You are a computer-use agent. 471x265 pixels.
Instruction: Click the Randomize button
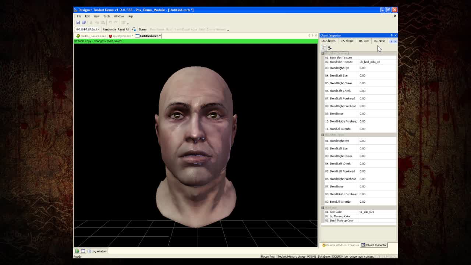[x=109, y=29]
